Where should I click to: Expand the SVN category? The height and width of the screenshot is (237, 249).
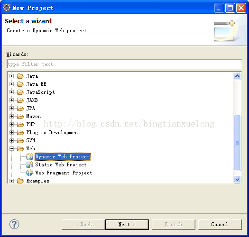coord(11,140)
